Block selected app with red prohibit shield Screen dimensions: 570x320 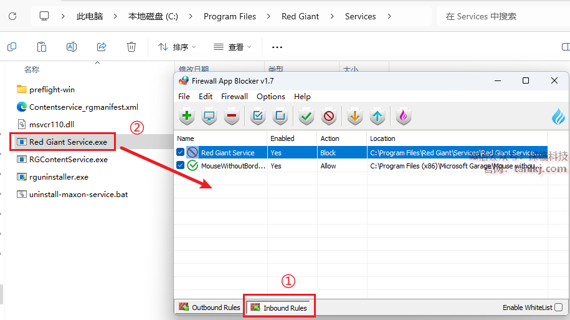(x=329, y=116)
